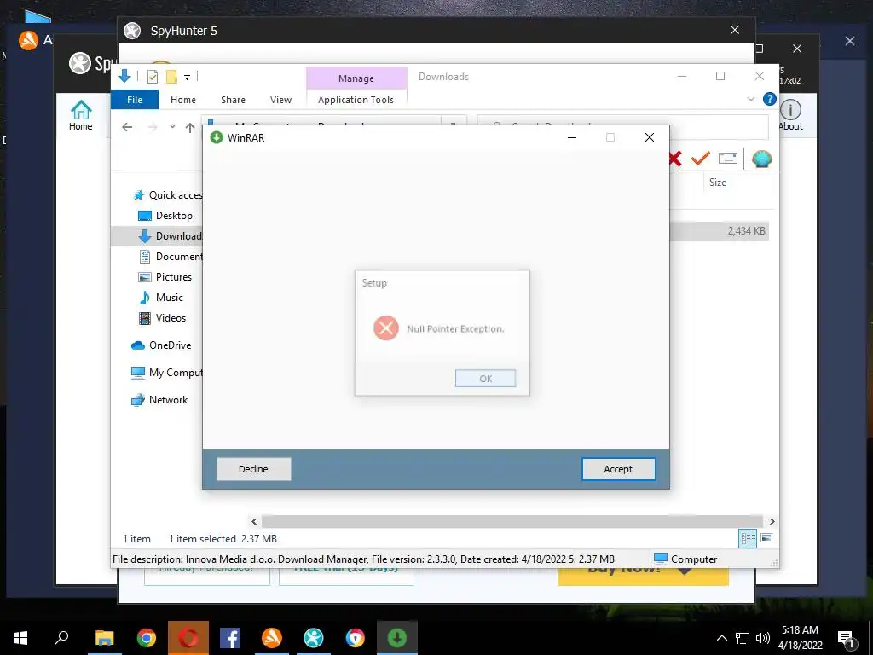Open the File tab in Explorer ribbon

(x=135, y=100)
